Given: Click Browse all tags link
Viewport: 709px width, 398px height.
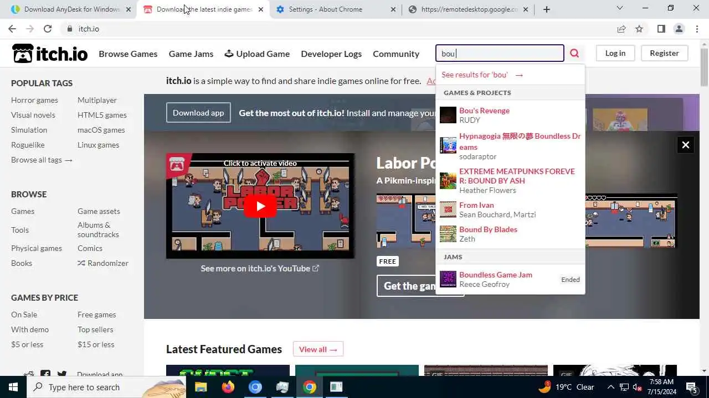Looking at the screenshot, I should 42,160.
